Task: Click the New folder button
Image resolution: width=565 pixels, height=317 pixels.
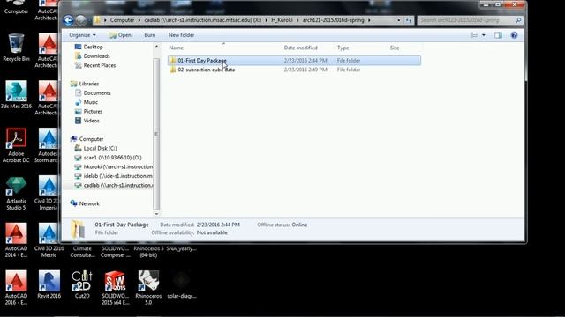Action: tap(181, 35)
